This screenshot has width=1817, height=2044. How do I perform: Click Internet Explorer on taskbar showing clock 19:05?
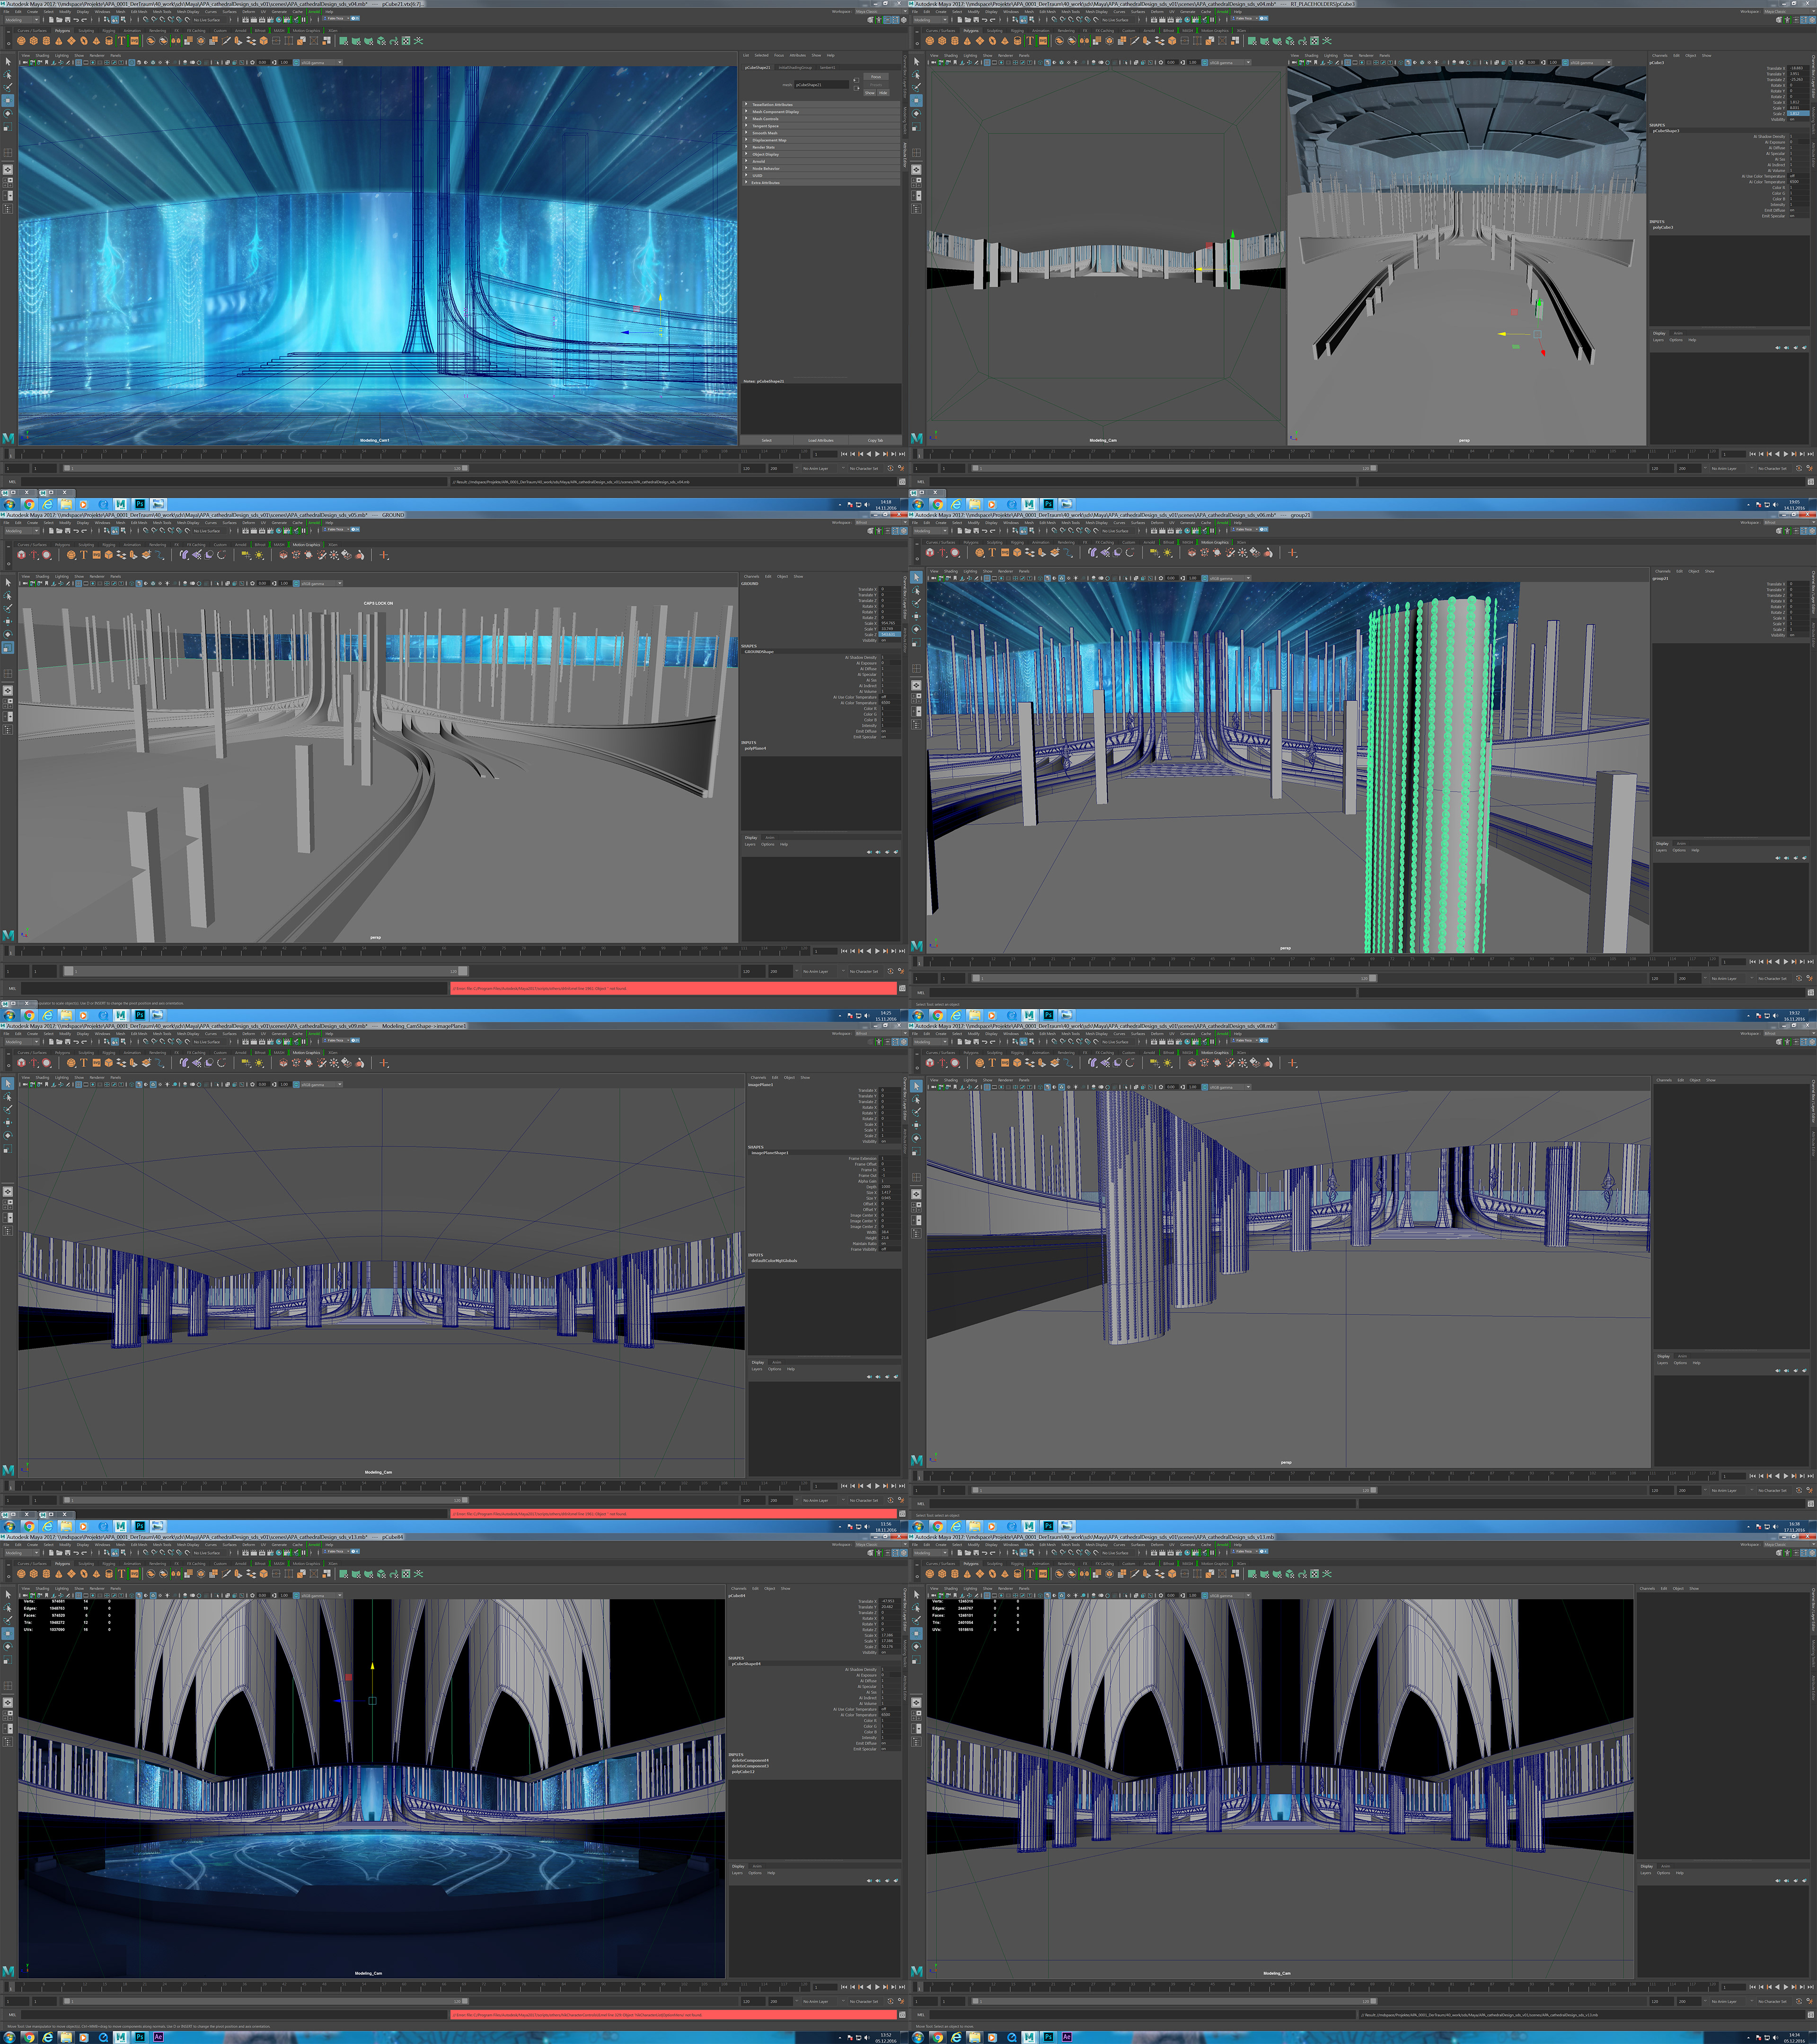click(955, 504)
